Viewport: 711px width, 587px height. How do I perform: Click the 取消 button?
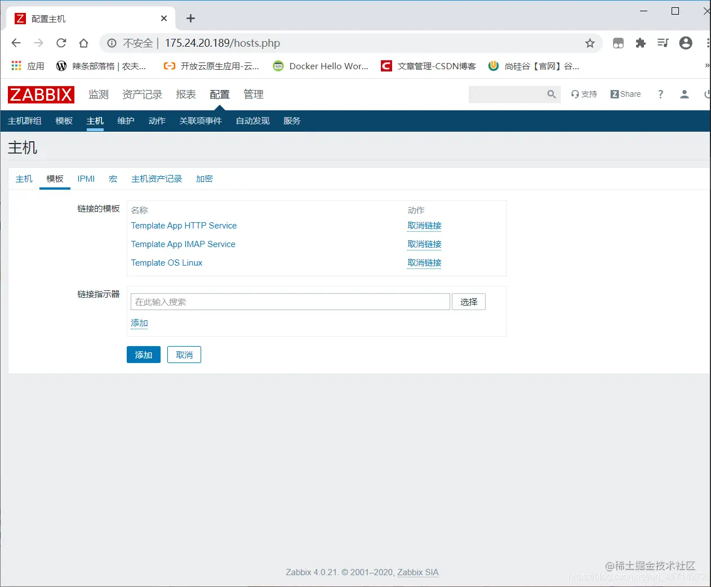(x=184, y=355)
